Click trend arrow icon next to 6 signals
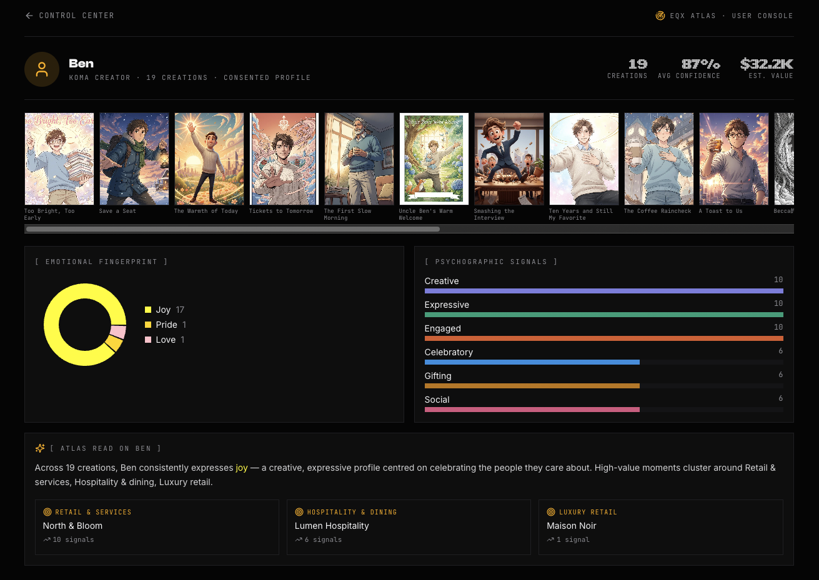This screenshot has width=819, height=580. [299, 539]
